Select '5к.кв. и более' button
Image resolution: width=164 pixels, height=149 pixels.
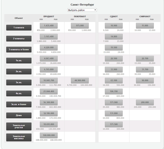[x=19, y=104]
